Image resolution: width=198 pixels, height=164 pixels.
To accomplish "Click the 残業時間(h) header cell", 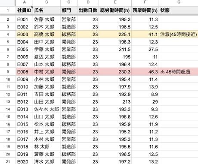I will pos(145,10).
